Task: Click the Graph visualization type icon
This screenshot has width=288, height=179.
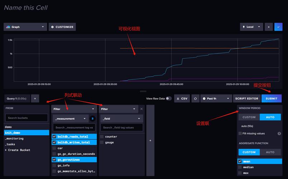Action: [8, 27]
